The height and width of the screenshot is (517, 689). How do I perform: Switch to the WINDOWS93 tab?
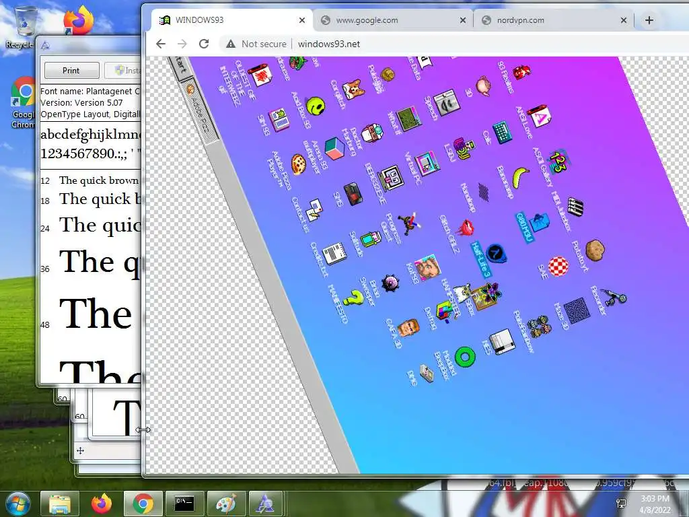pos(232,20)
